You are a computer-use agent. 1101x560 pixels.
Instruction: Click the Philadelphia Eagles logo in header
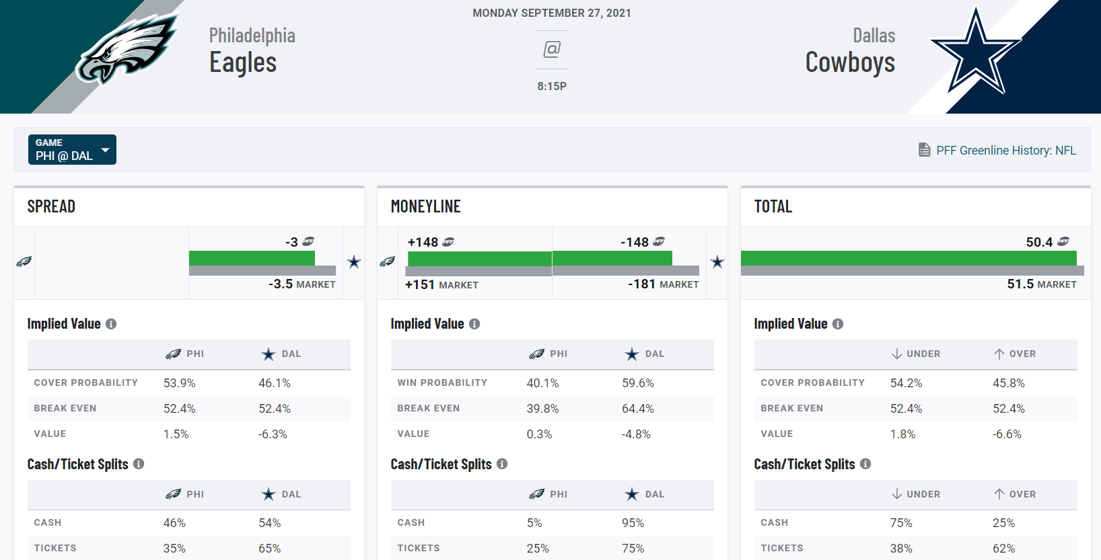pos(127,49)
